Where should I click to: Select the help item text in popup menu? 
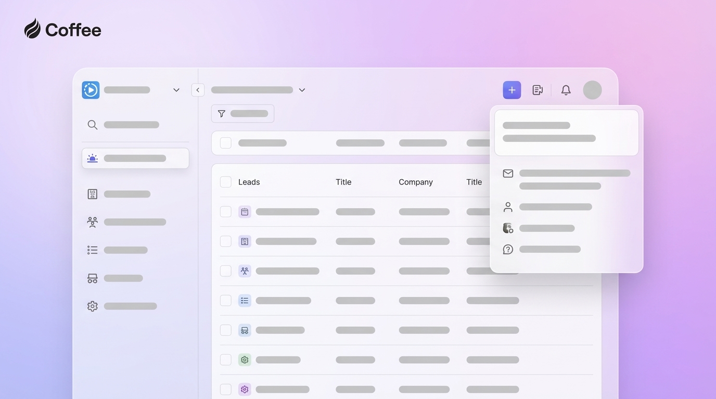click(550, 249)
